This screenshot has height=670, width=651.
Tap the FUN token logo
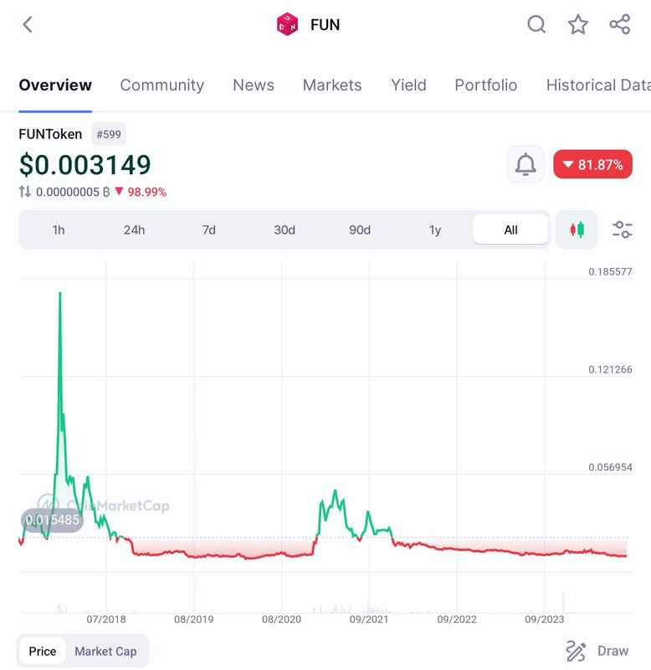pos(287,24)
